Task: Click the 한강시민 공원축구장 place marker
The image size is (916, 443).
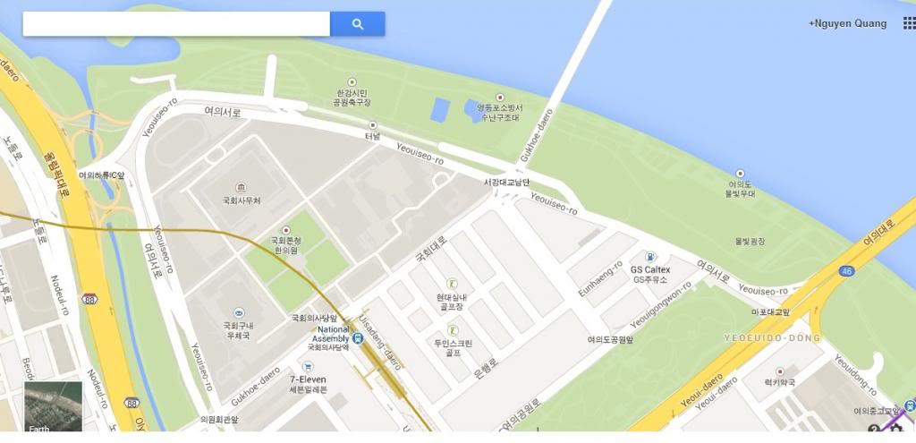Action: coord(352,82)
